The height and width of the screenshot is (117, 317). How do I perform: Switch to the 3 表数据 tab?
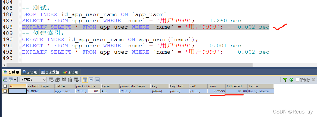pos(50,72)
